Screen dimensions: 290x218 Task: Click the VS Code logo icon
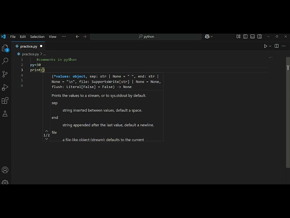click(x=3, y=36)
